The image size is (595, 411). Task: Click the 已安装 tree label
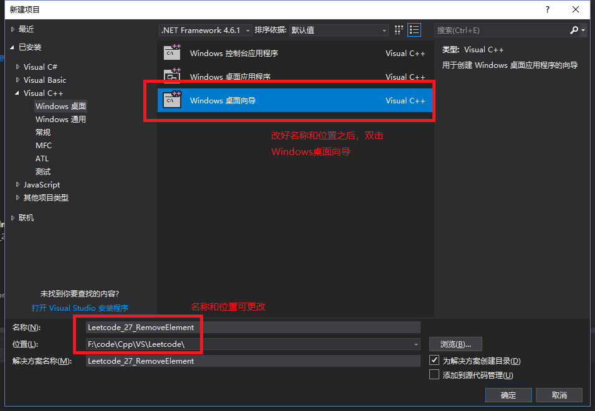(30, 47)
